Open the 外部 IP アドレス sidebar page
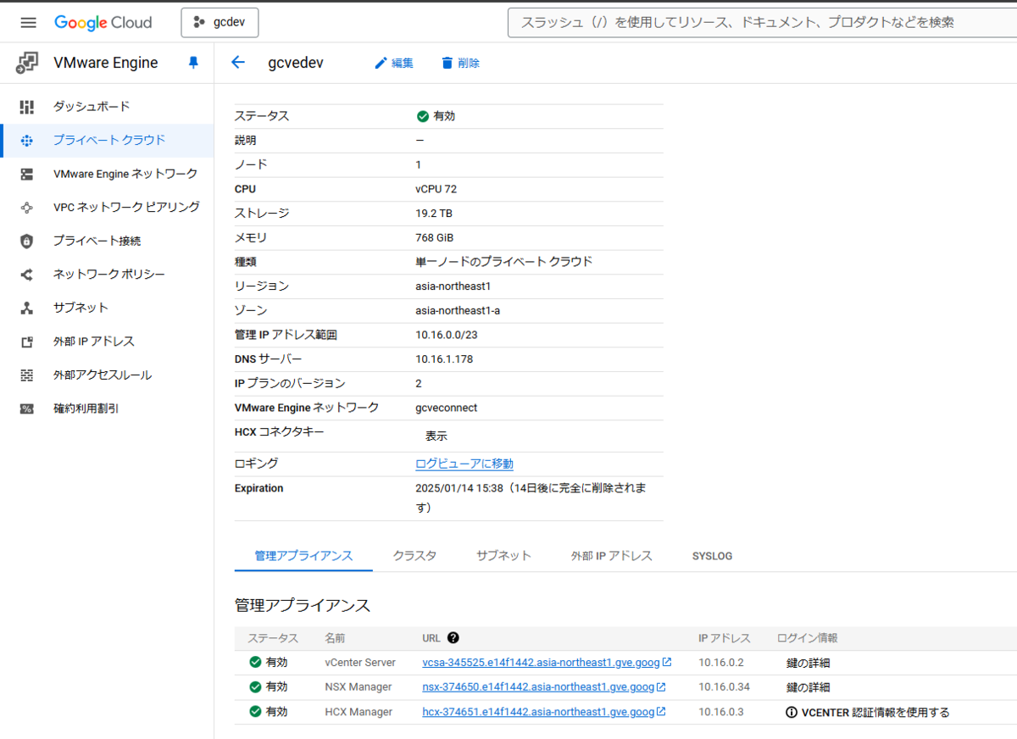 click(93, 342)
